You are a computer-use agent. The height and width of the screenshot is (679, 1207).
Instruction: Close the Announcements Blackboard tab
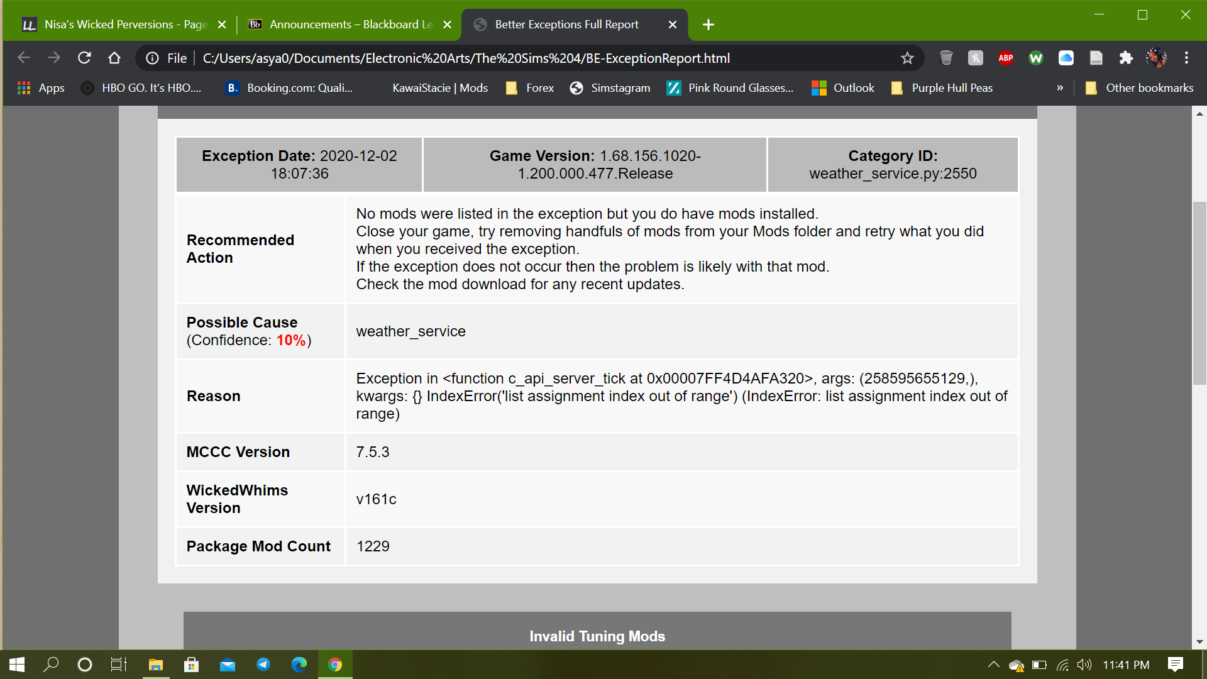click(x=447, y=25)
